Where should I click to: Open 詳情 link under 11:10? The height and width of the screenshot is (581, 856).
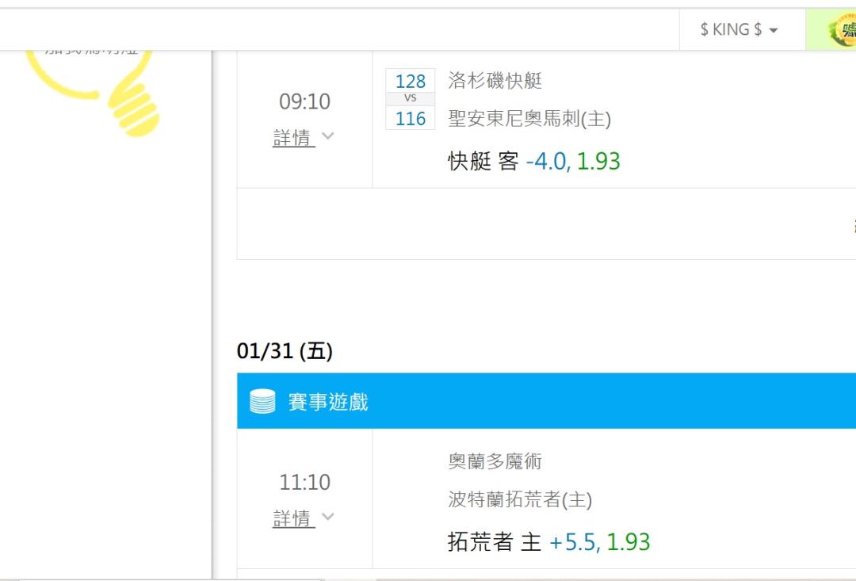click(x=294, y=518)
